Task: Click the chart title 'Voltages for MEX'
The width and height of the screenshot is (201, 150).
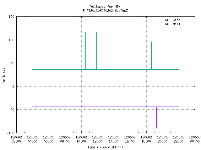Action: tap(105, 7)
